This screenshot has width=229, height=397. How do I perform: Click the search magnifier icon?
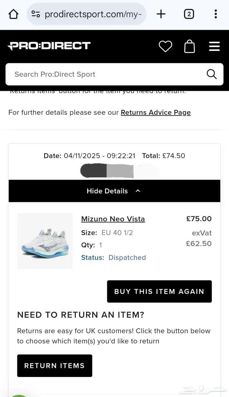(212, 74)
